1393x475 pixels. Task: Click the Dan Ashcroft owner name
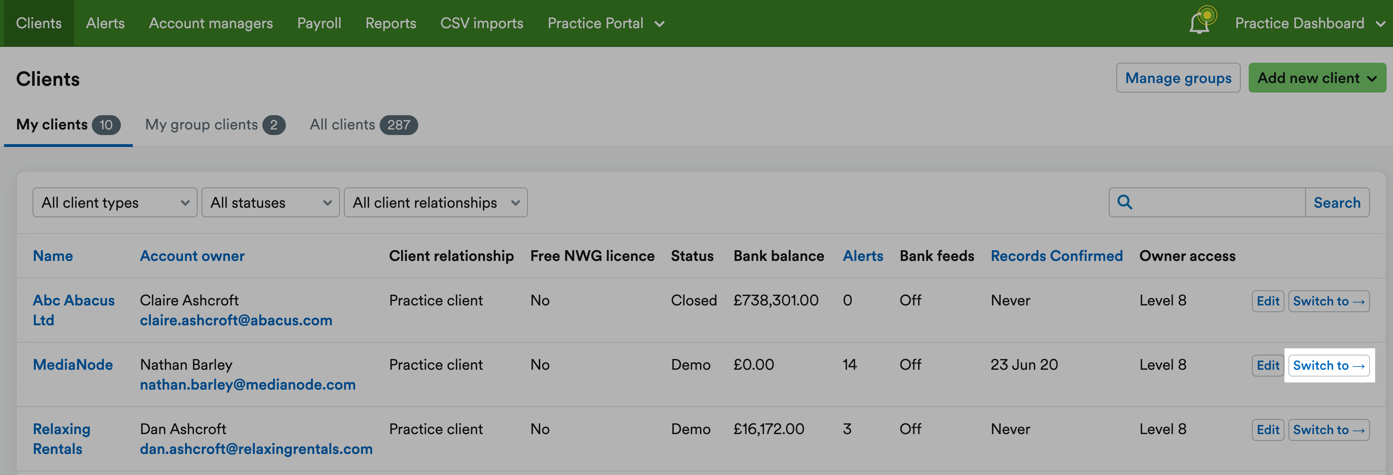pos(183,429)
